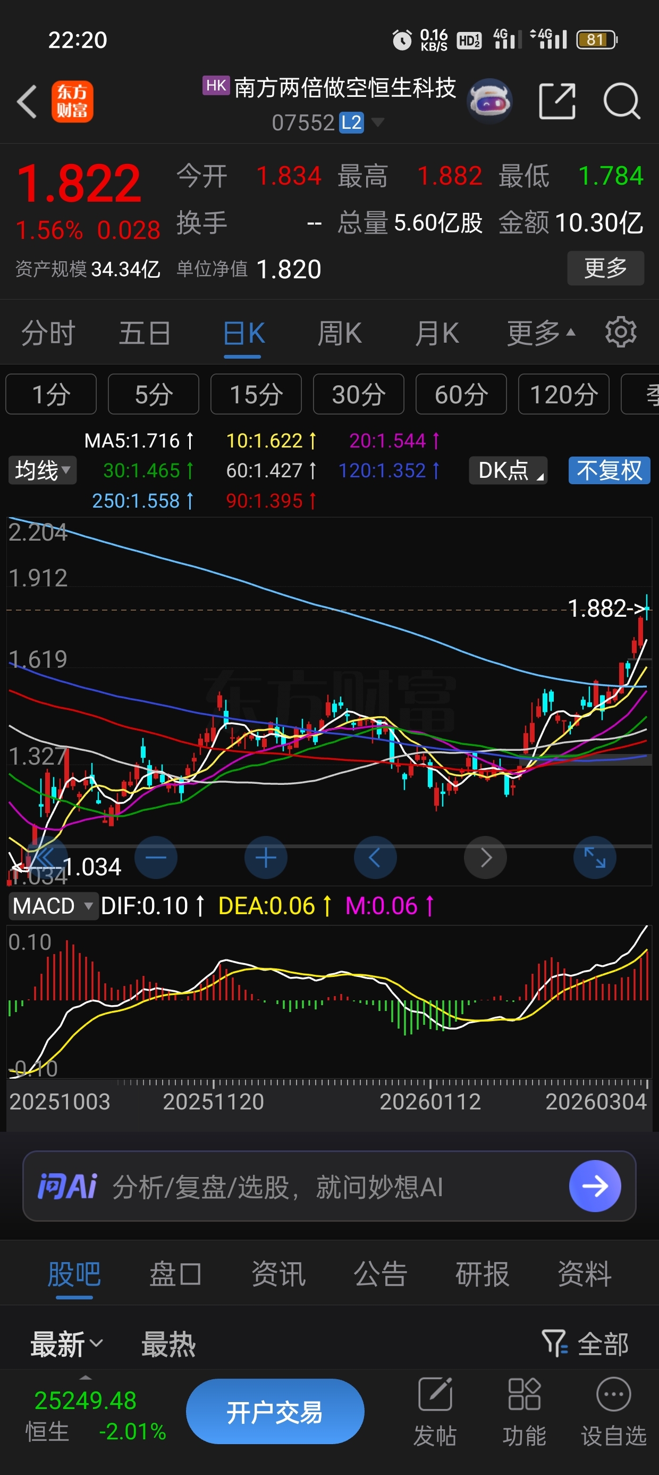This screenshot has width=659, height=1475.
Task: Select the 30分 interval
Action: click(x=359, y=394)
